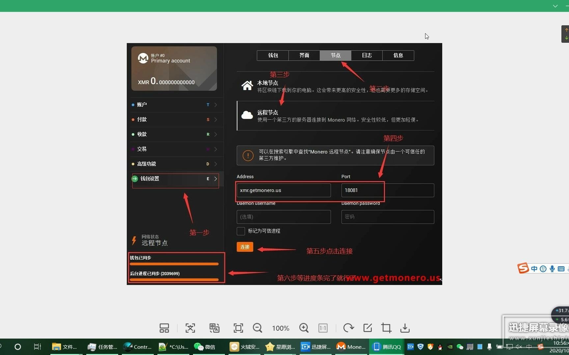Screen dimensions: 569x355
Task: Open Windows Task View from taskbar
Action: 37,346
